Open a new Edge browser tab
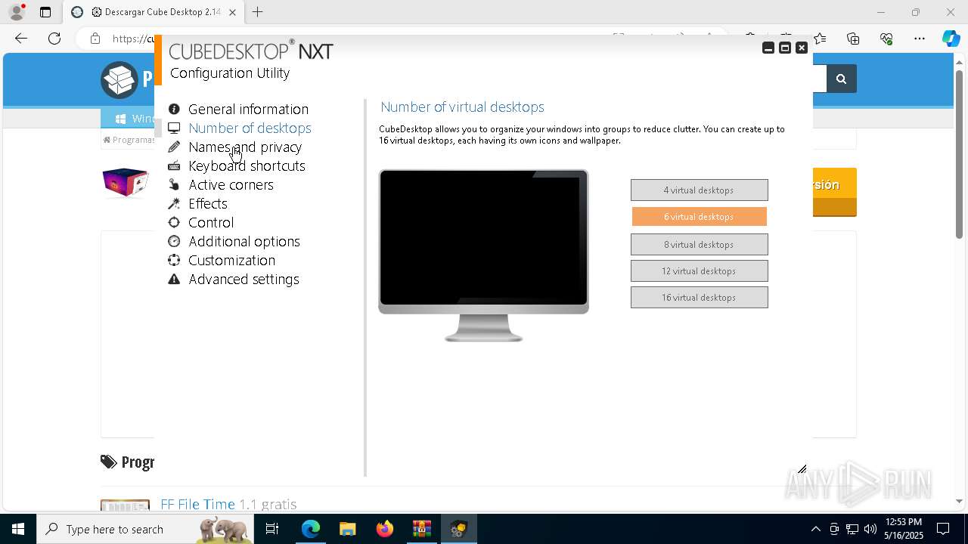Image resolution: width=968 pixels, height=544 pixels. [x=258, y=12]
